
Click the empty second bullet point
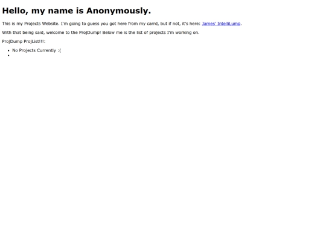tap(8, 56)
